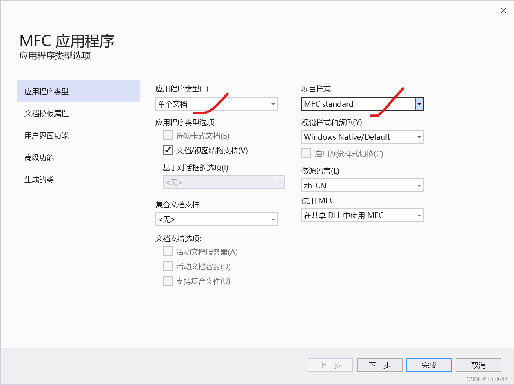The image size is (514, 385).
Task: Toggle the 选项卡式文档(B) checkbox
Action: (x=168, y=136)
